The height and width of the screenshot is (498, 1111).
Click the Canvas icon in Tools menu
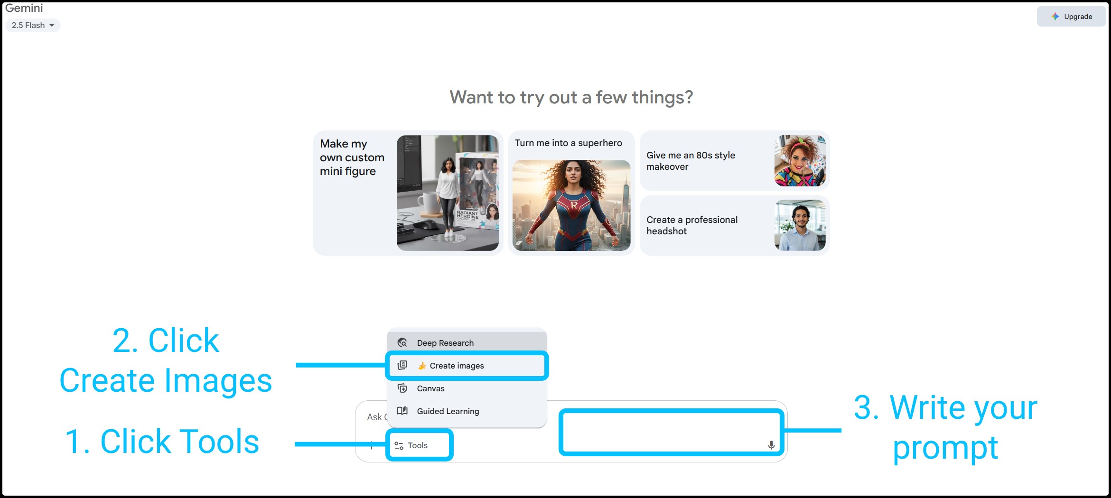pyautogui.click(x=402, y=388)
